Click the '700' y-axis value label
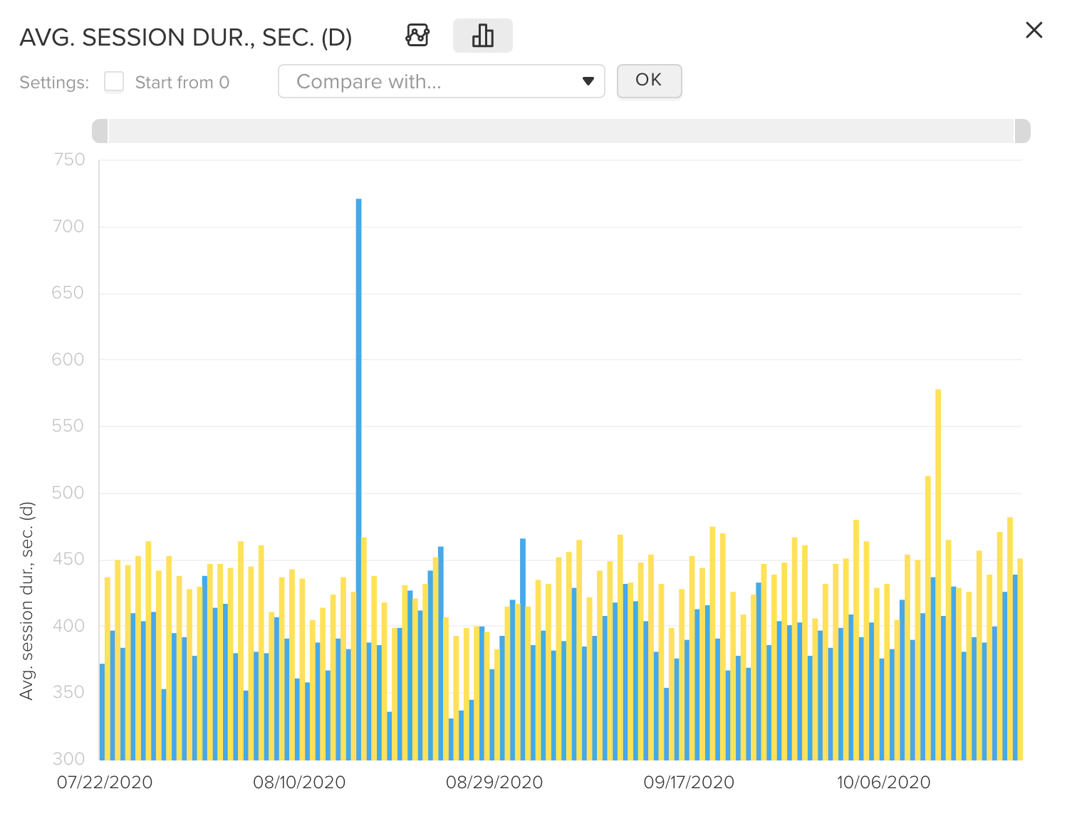Image resolution: width=1067 pixels, height=816 pixels. pos(68,226)
